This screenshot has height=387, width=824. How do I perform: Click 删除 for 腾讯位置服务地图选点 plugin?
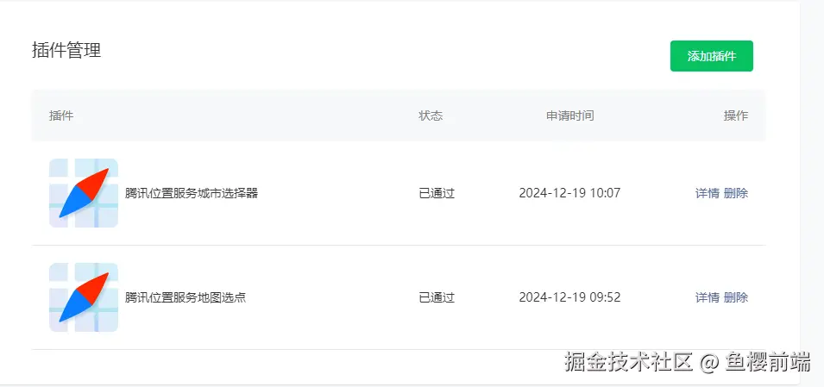pyautogui.click(x=736, y=297)
